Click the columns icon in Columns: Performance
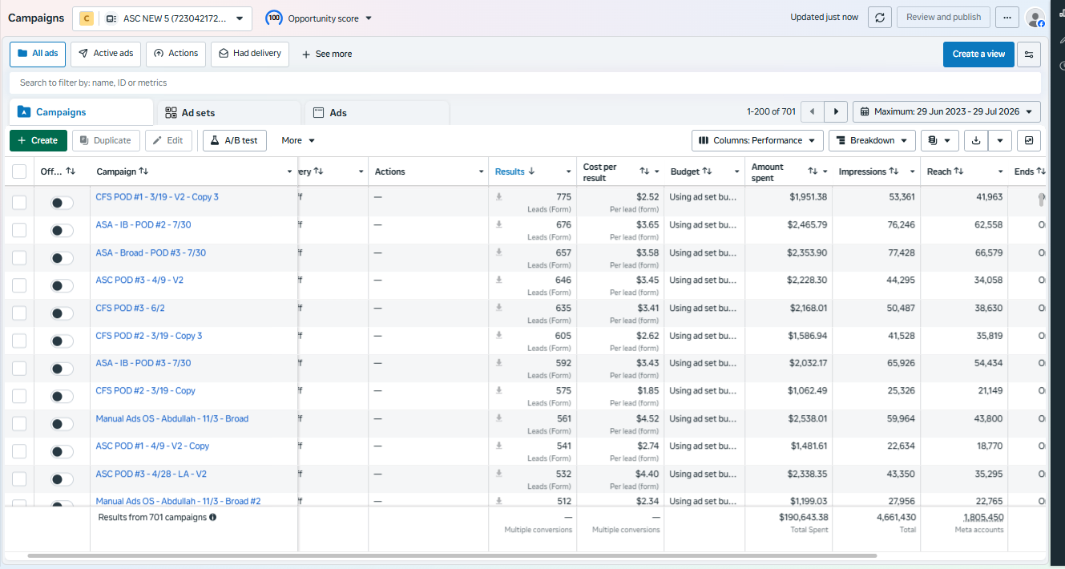Screen dimensions: 1065x569 pos(704,140)
